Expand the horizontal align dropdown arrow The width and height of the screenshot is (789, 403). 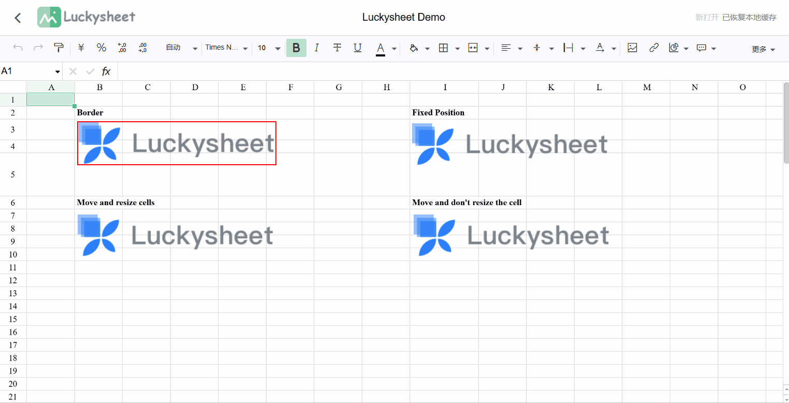coord(520,49)
